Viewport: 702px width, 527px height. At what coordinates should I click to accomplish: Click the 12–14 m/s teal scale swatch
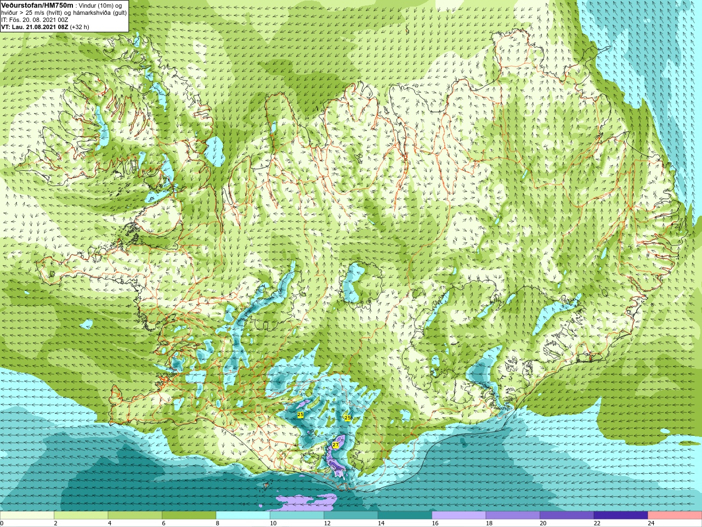click(x=351, y=515)
